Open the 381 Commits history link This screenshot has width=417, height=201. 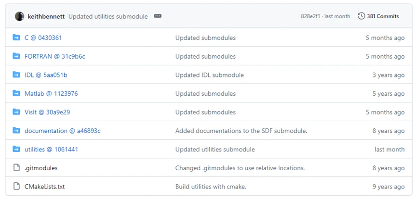[x=382, y=16]
